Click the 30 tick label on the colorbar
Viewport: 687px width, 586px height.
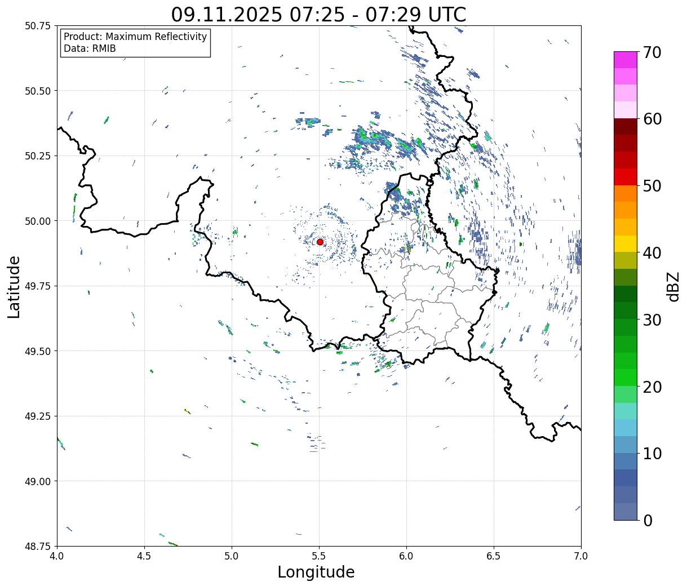click(x=651, y=319)
